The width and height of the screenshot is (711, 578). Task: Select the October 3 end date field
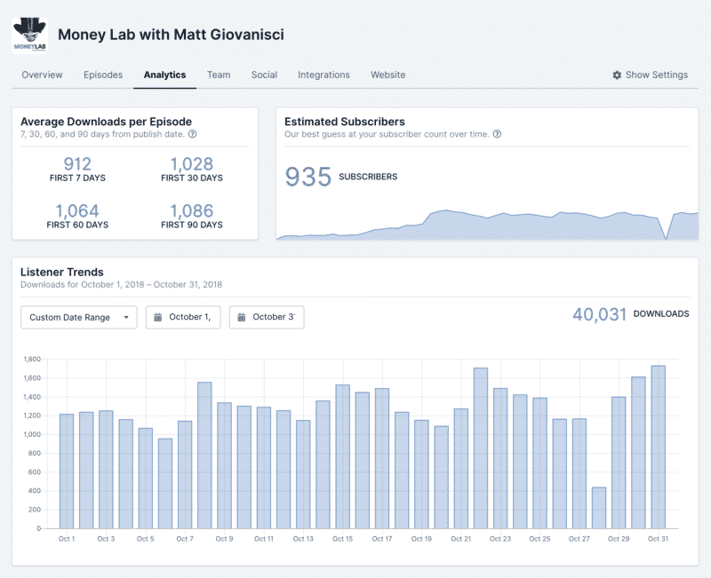click(267, 317)
